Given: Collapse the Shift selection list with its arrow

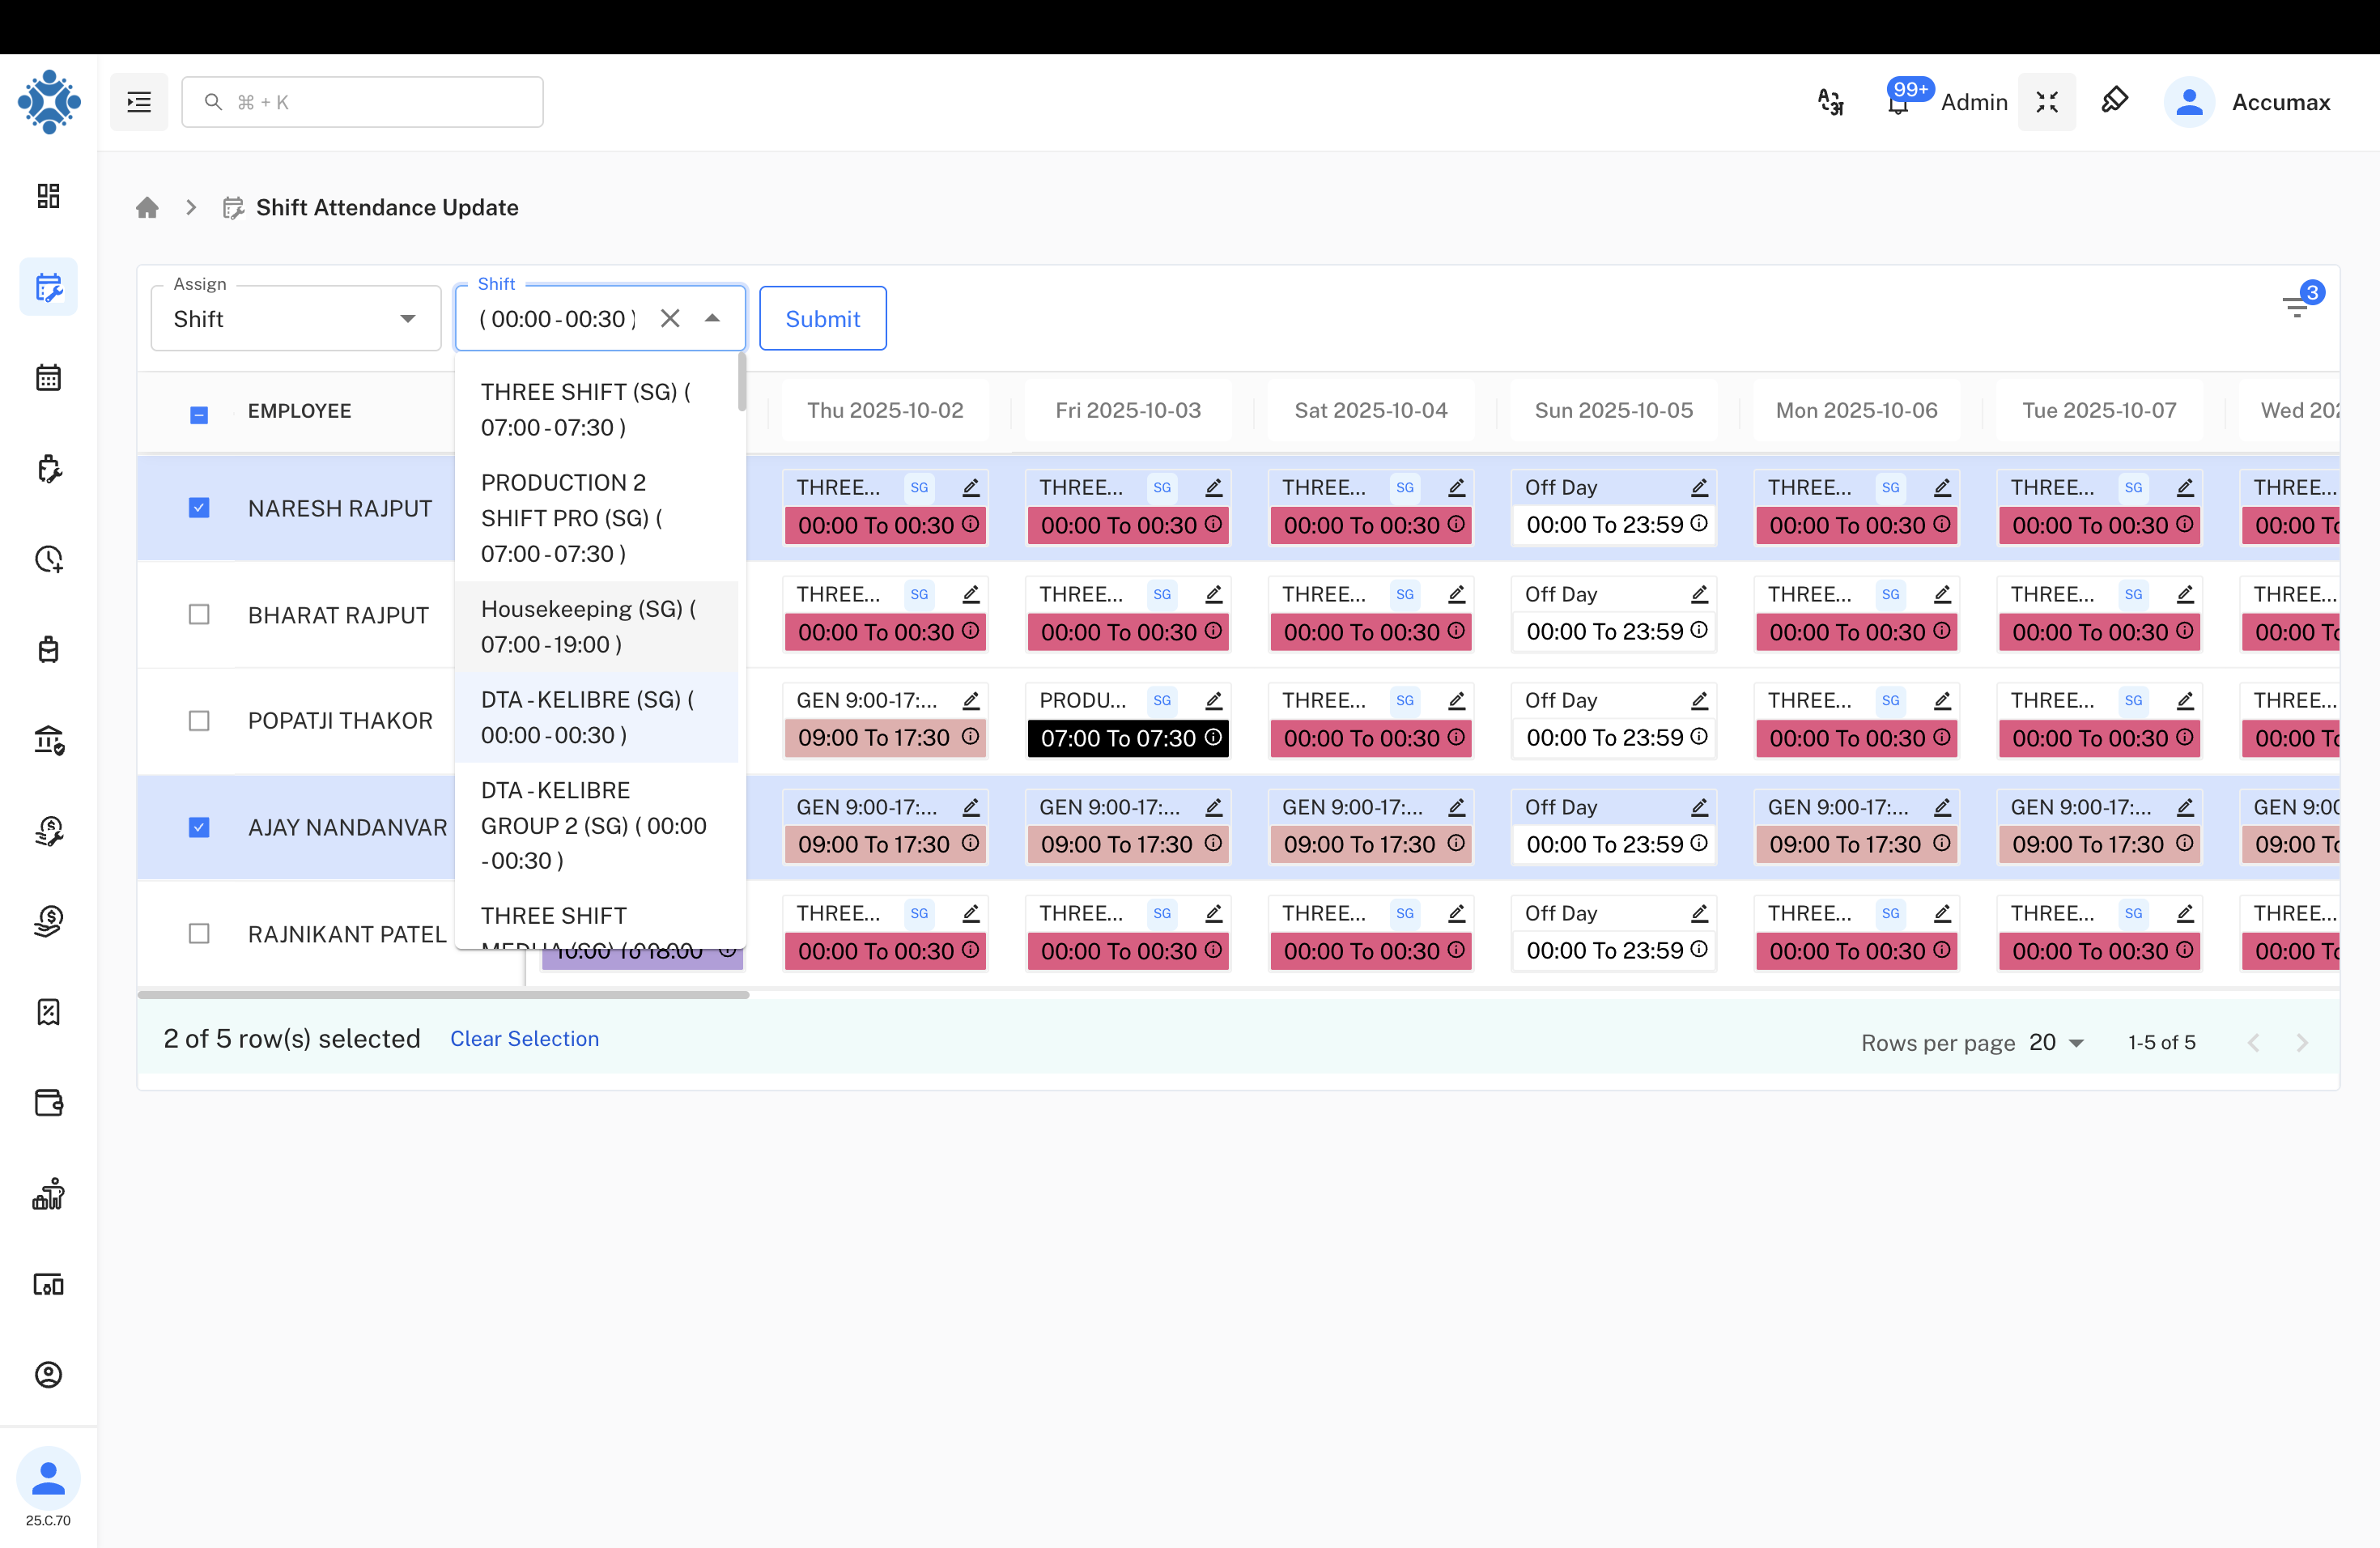Looking at the screenshot, I should point(712,318).
